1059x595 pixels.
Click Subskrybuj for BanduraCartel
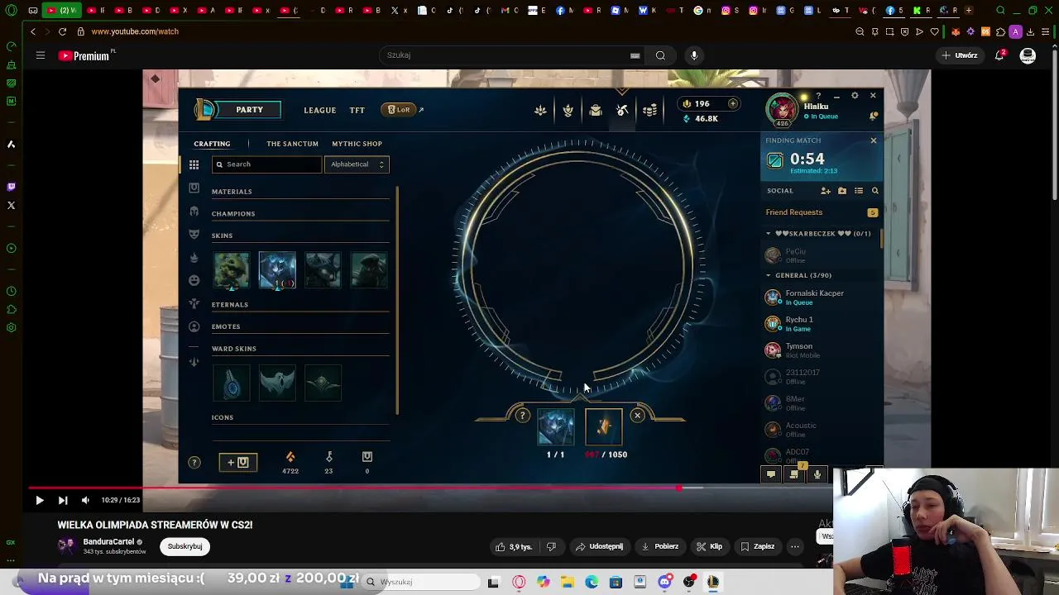[184, 546]
